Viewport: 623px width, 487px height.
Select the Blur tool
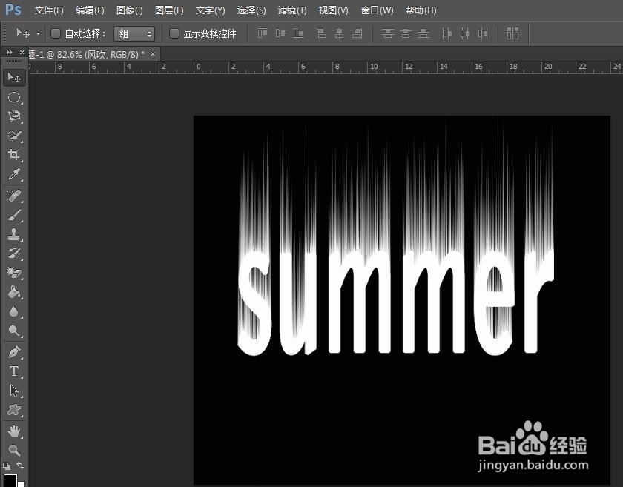pos(14,311)
